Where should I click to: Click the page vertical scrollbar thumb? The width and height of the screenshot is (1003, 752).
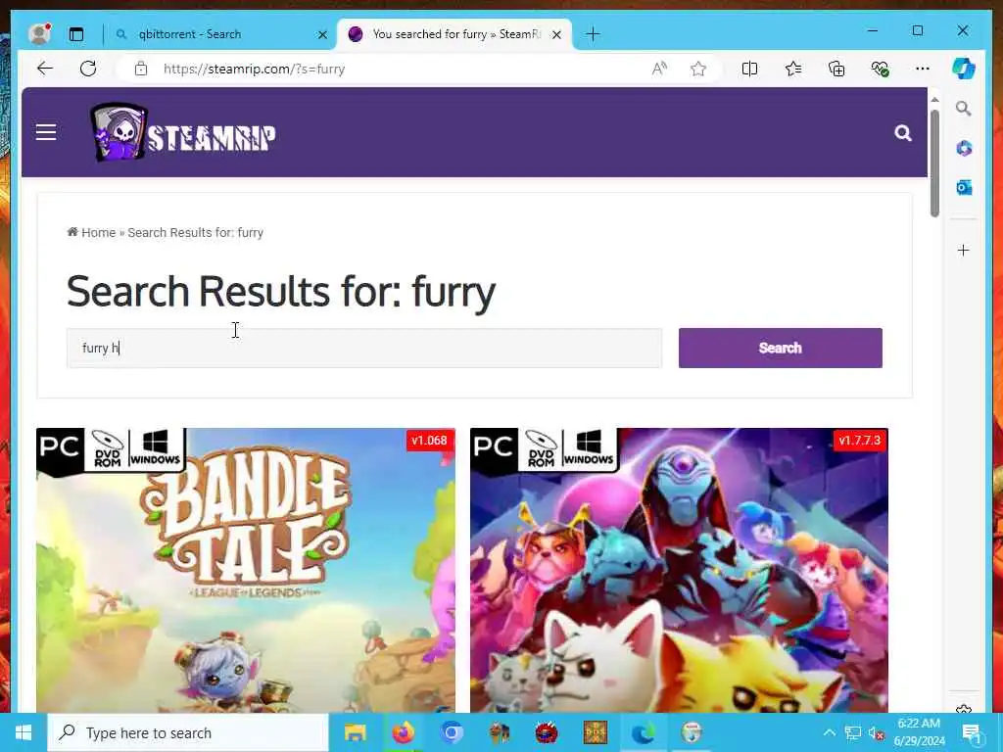(x=934, y=164)
